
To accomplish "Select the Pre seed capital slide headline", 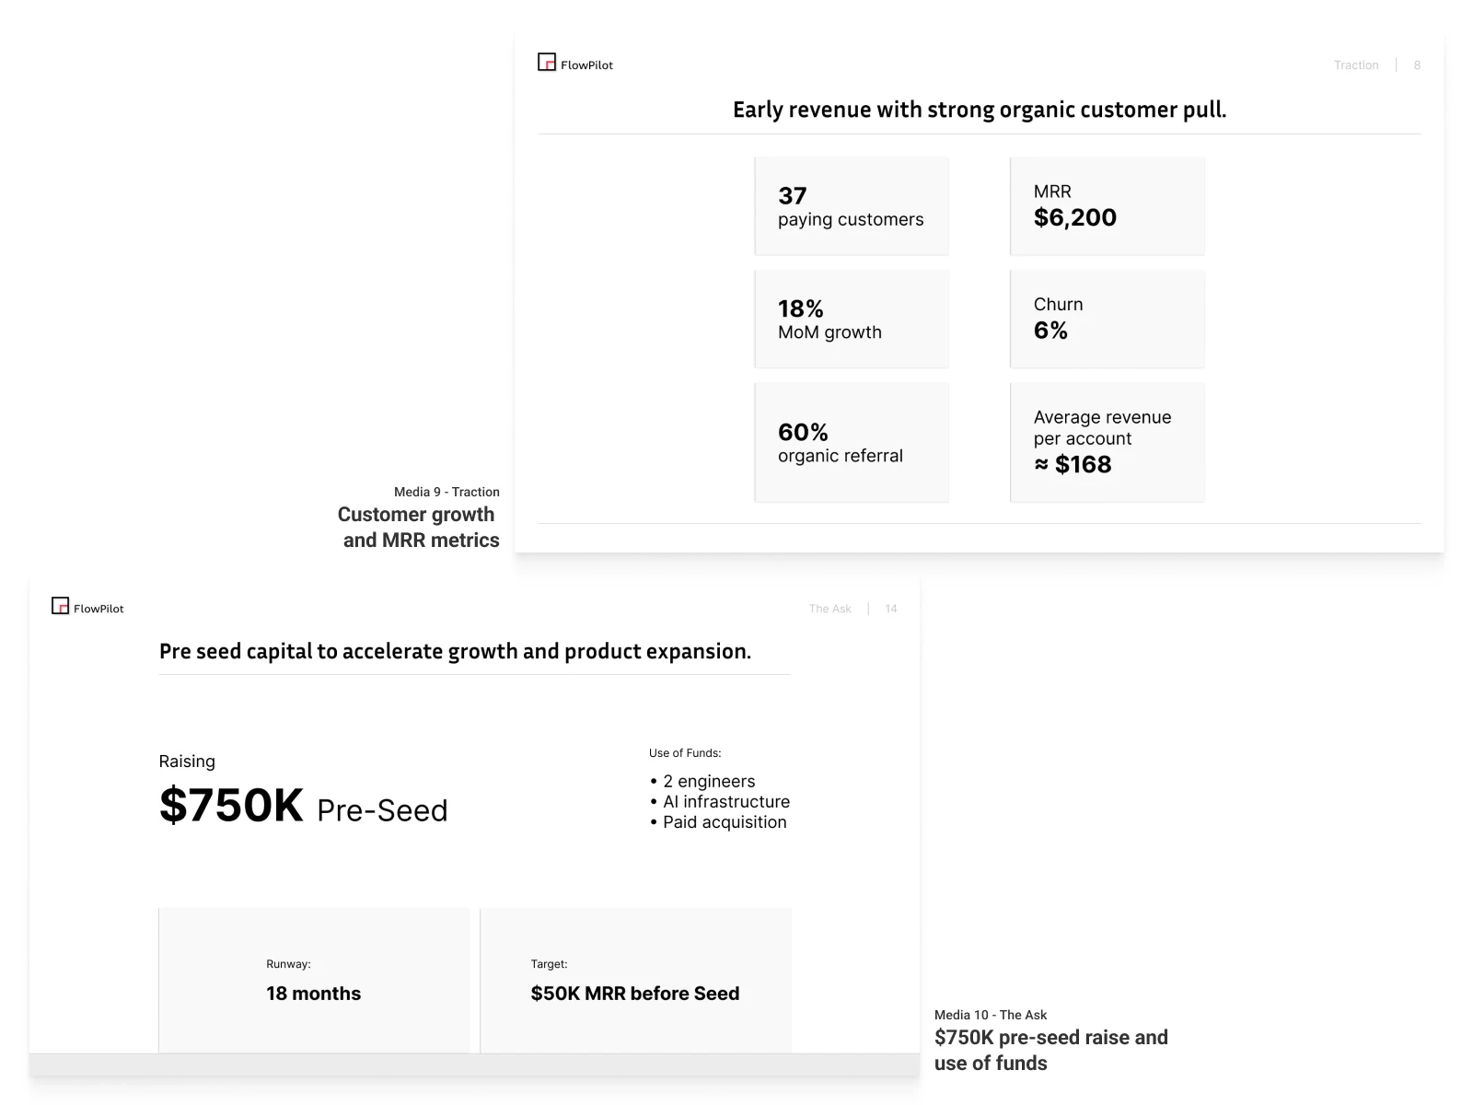I will click(455, 651).
